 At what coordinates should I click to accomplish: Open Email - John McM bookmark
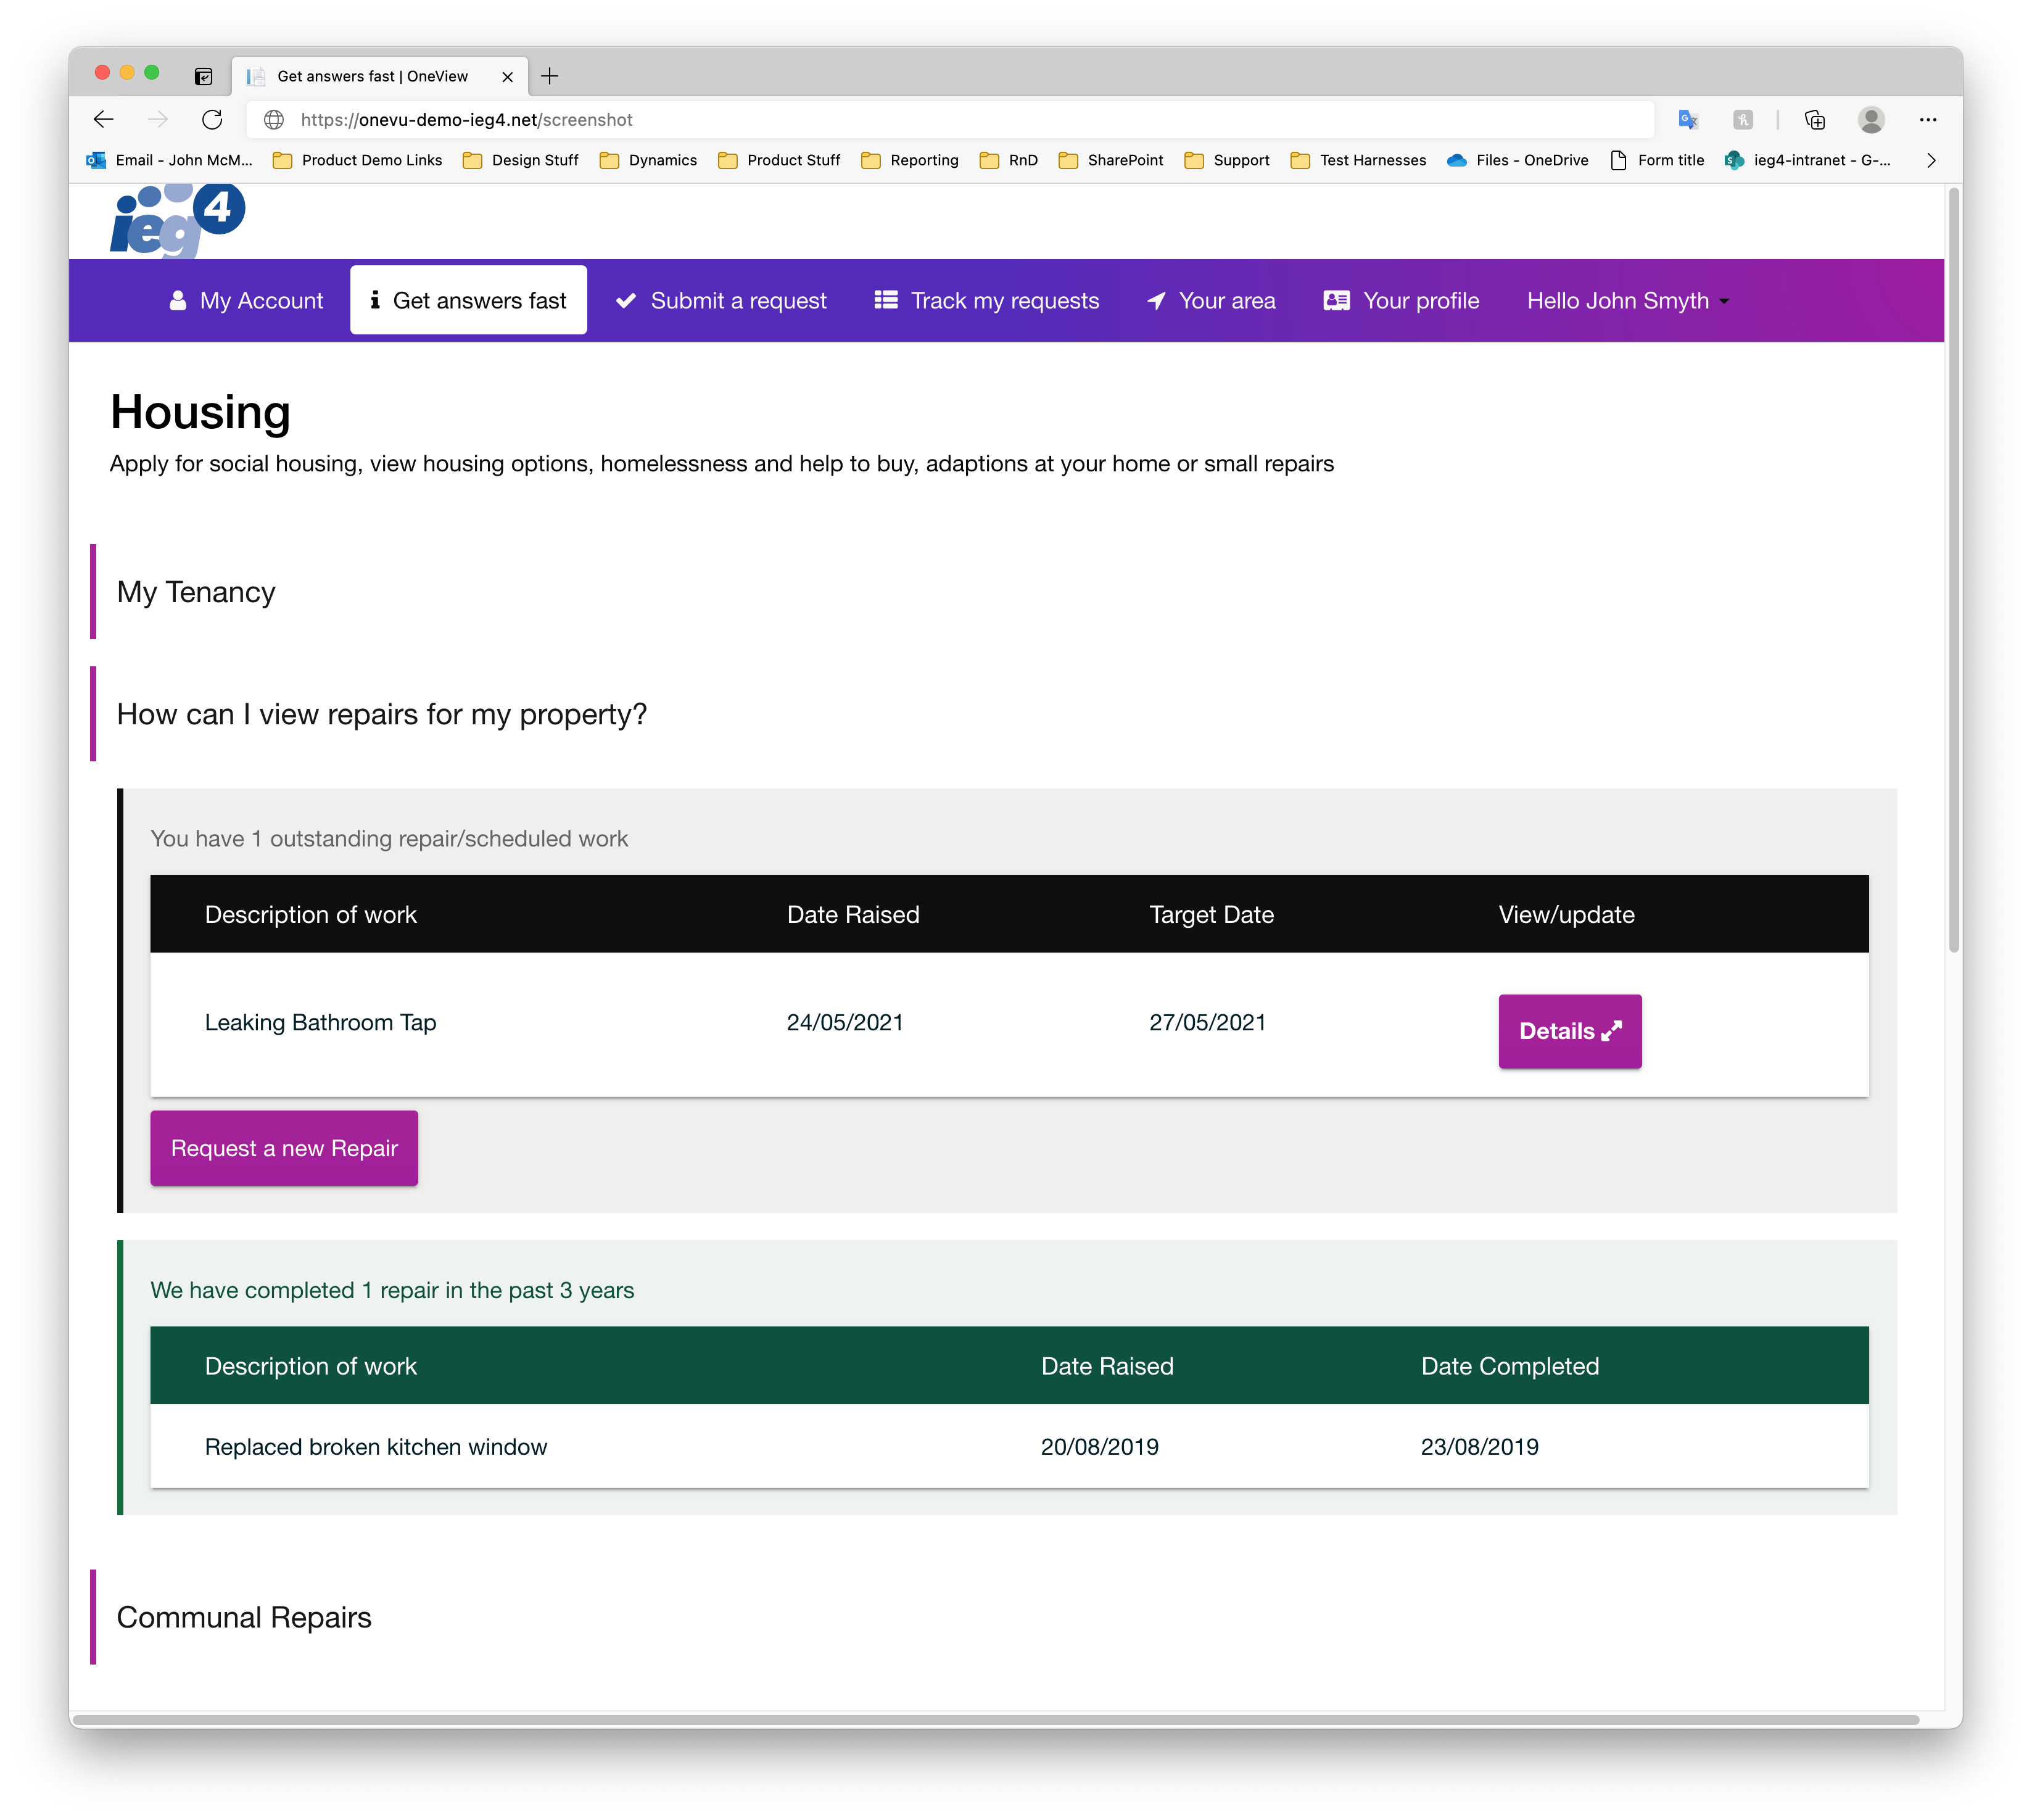coord(170,160)
